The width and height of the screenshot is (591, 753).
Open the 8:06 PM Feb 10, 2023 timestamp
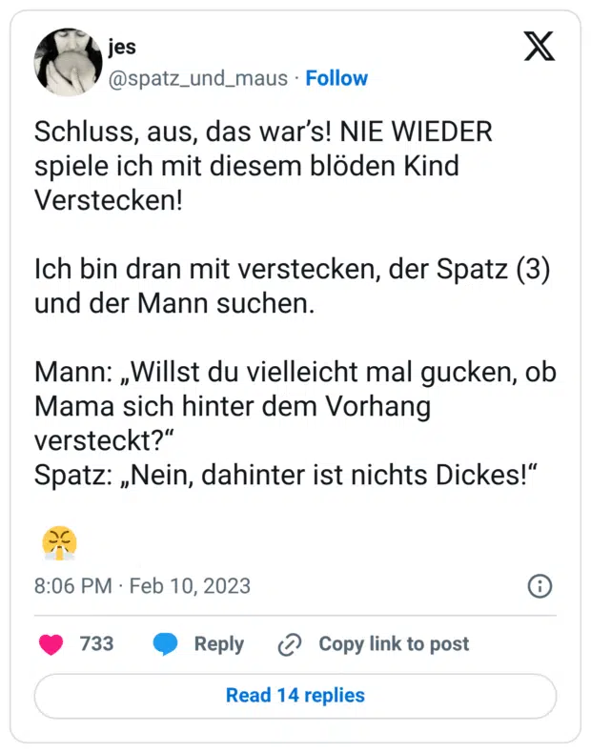pyautogui.click(x=142, y=585)
